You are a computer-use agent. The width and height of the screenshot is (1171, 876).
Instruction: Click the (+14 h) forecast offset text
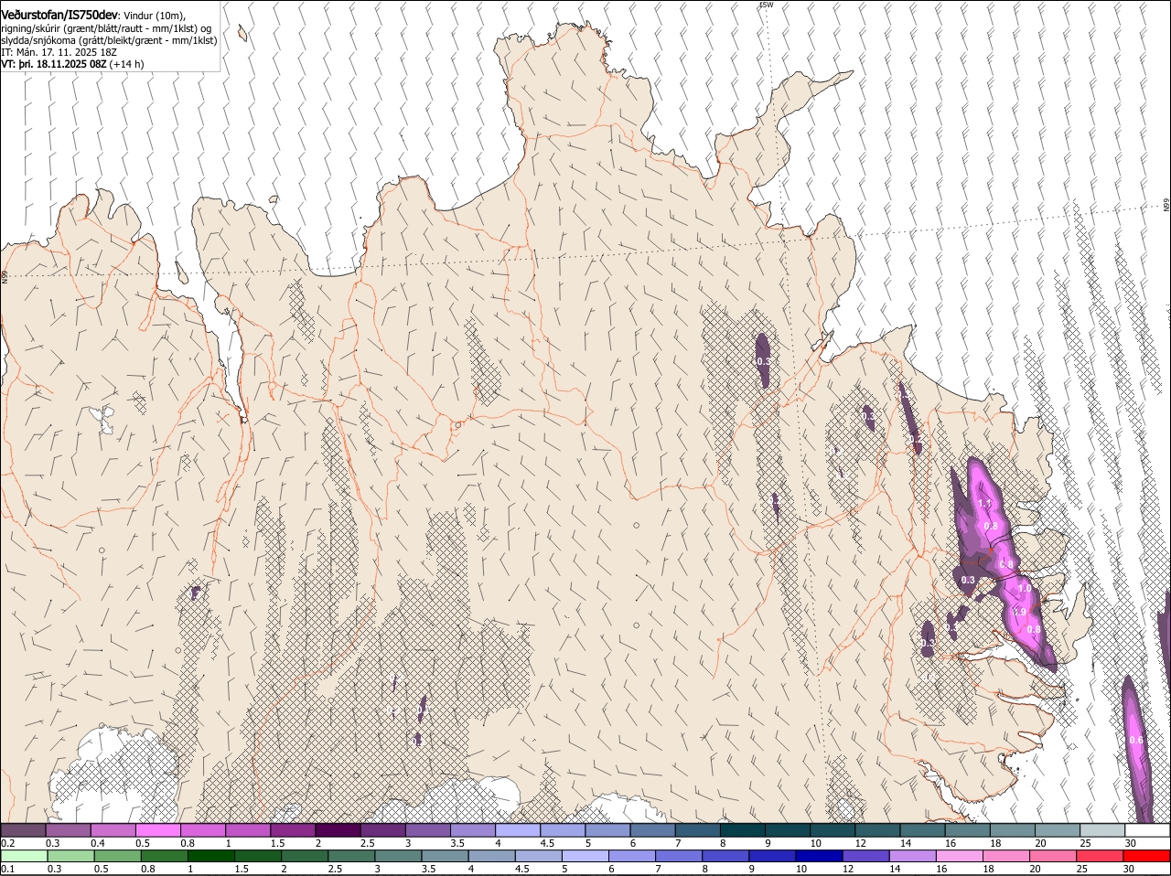[x=126, y=64]
